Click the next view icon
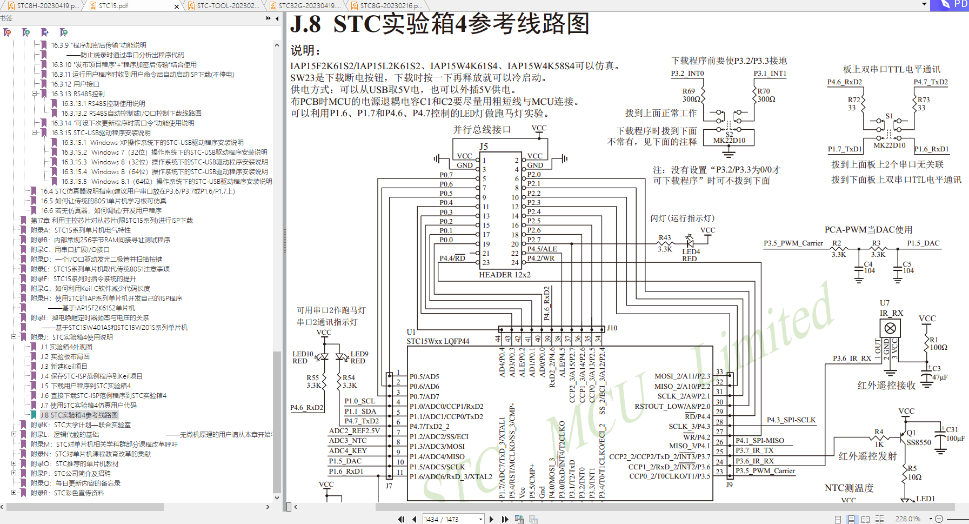Image resolution: width=969 pixels, height=524 pixels. tap(533, 519)
